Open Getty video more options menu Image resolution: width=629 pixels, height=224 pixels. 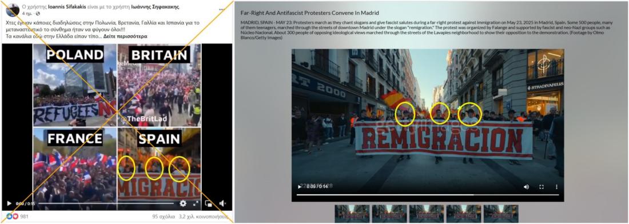(x=556, y=187)
